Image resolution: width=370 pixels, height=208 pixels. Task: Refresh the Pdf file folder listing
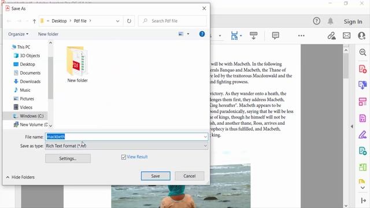pos(129,21)
